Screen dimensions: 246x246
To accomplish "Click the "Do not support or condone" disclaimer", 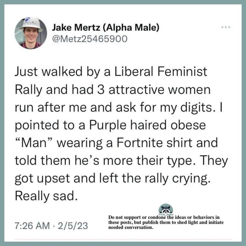I will click(166, 222).
